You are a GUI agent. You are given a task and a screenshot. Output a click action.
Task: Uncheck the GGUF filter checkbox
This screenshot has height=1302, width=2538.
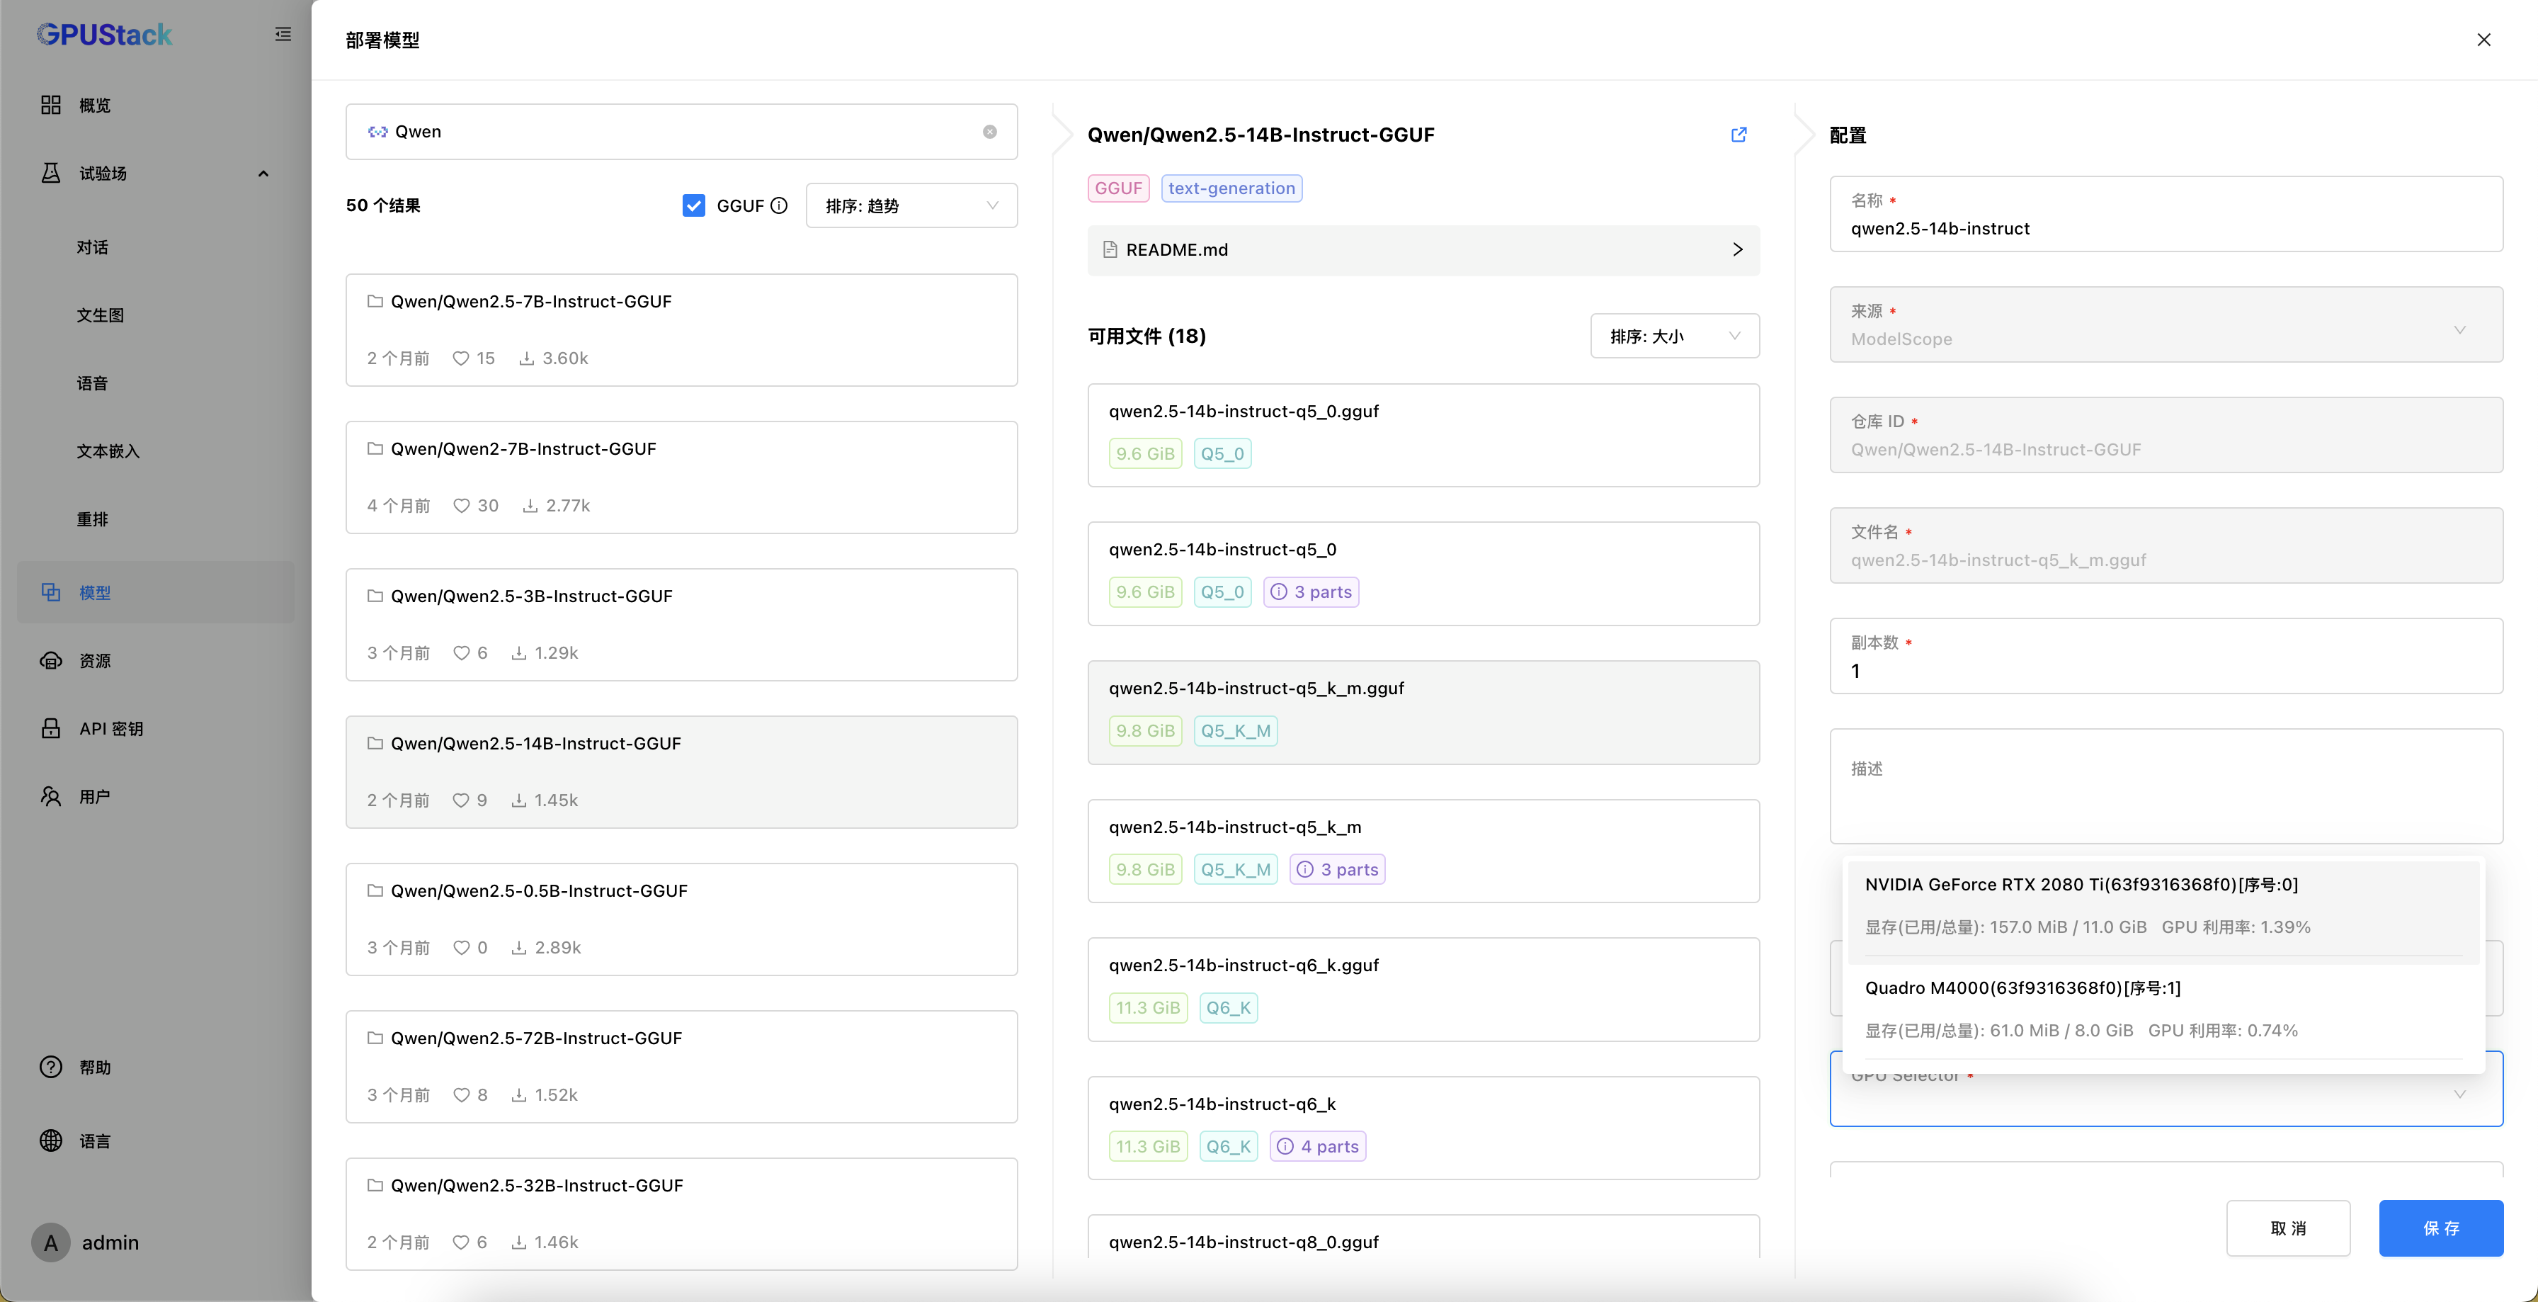point(693,206)
